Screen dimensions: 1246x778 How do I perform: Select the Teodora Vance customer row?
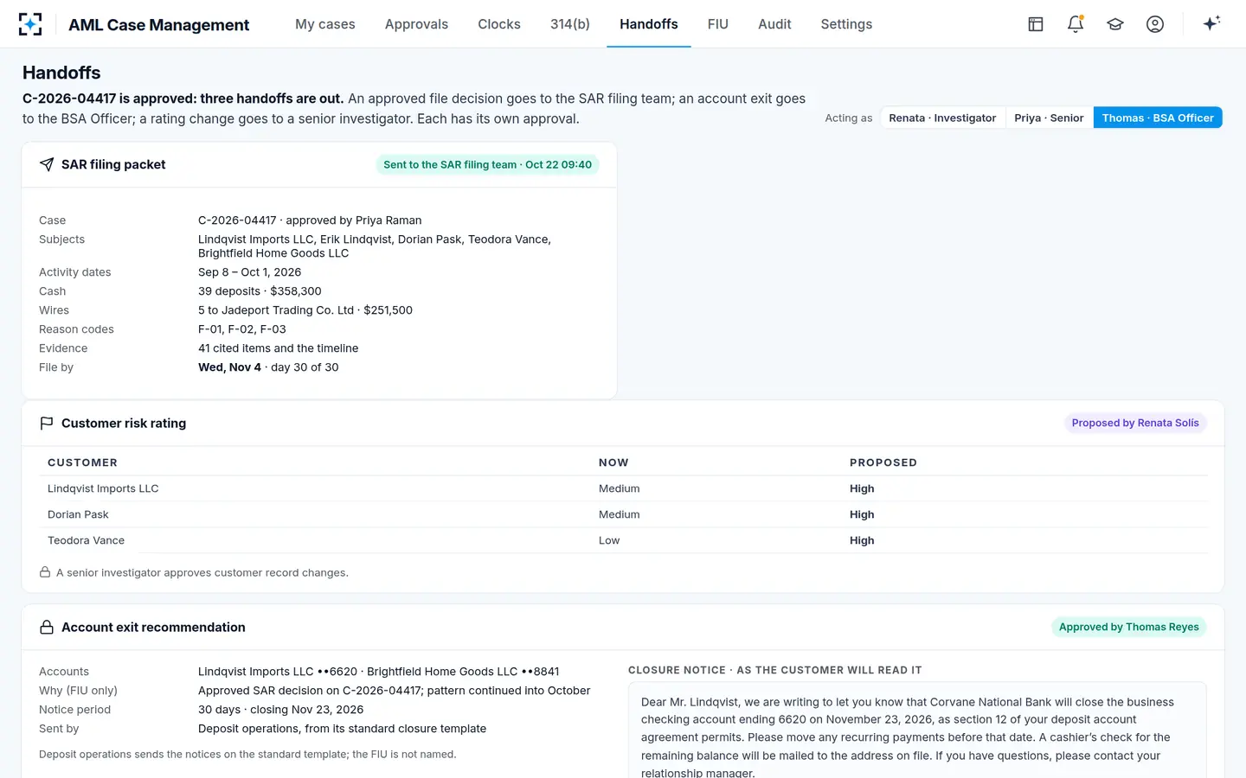[623, 540]
